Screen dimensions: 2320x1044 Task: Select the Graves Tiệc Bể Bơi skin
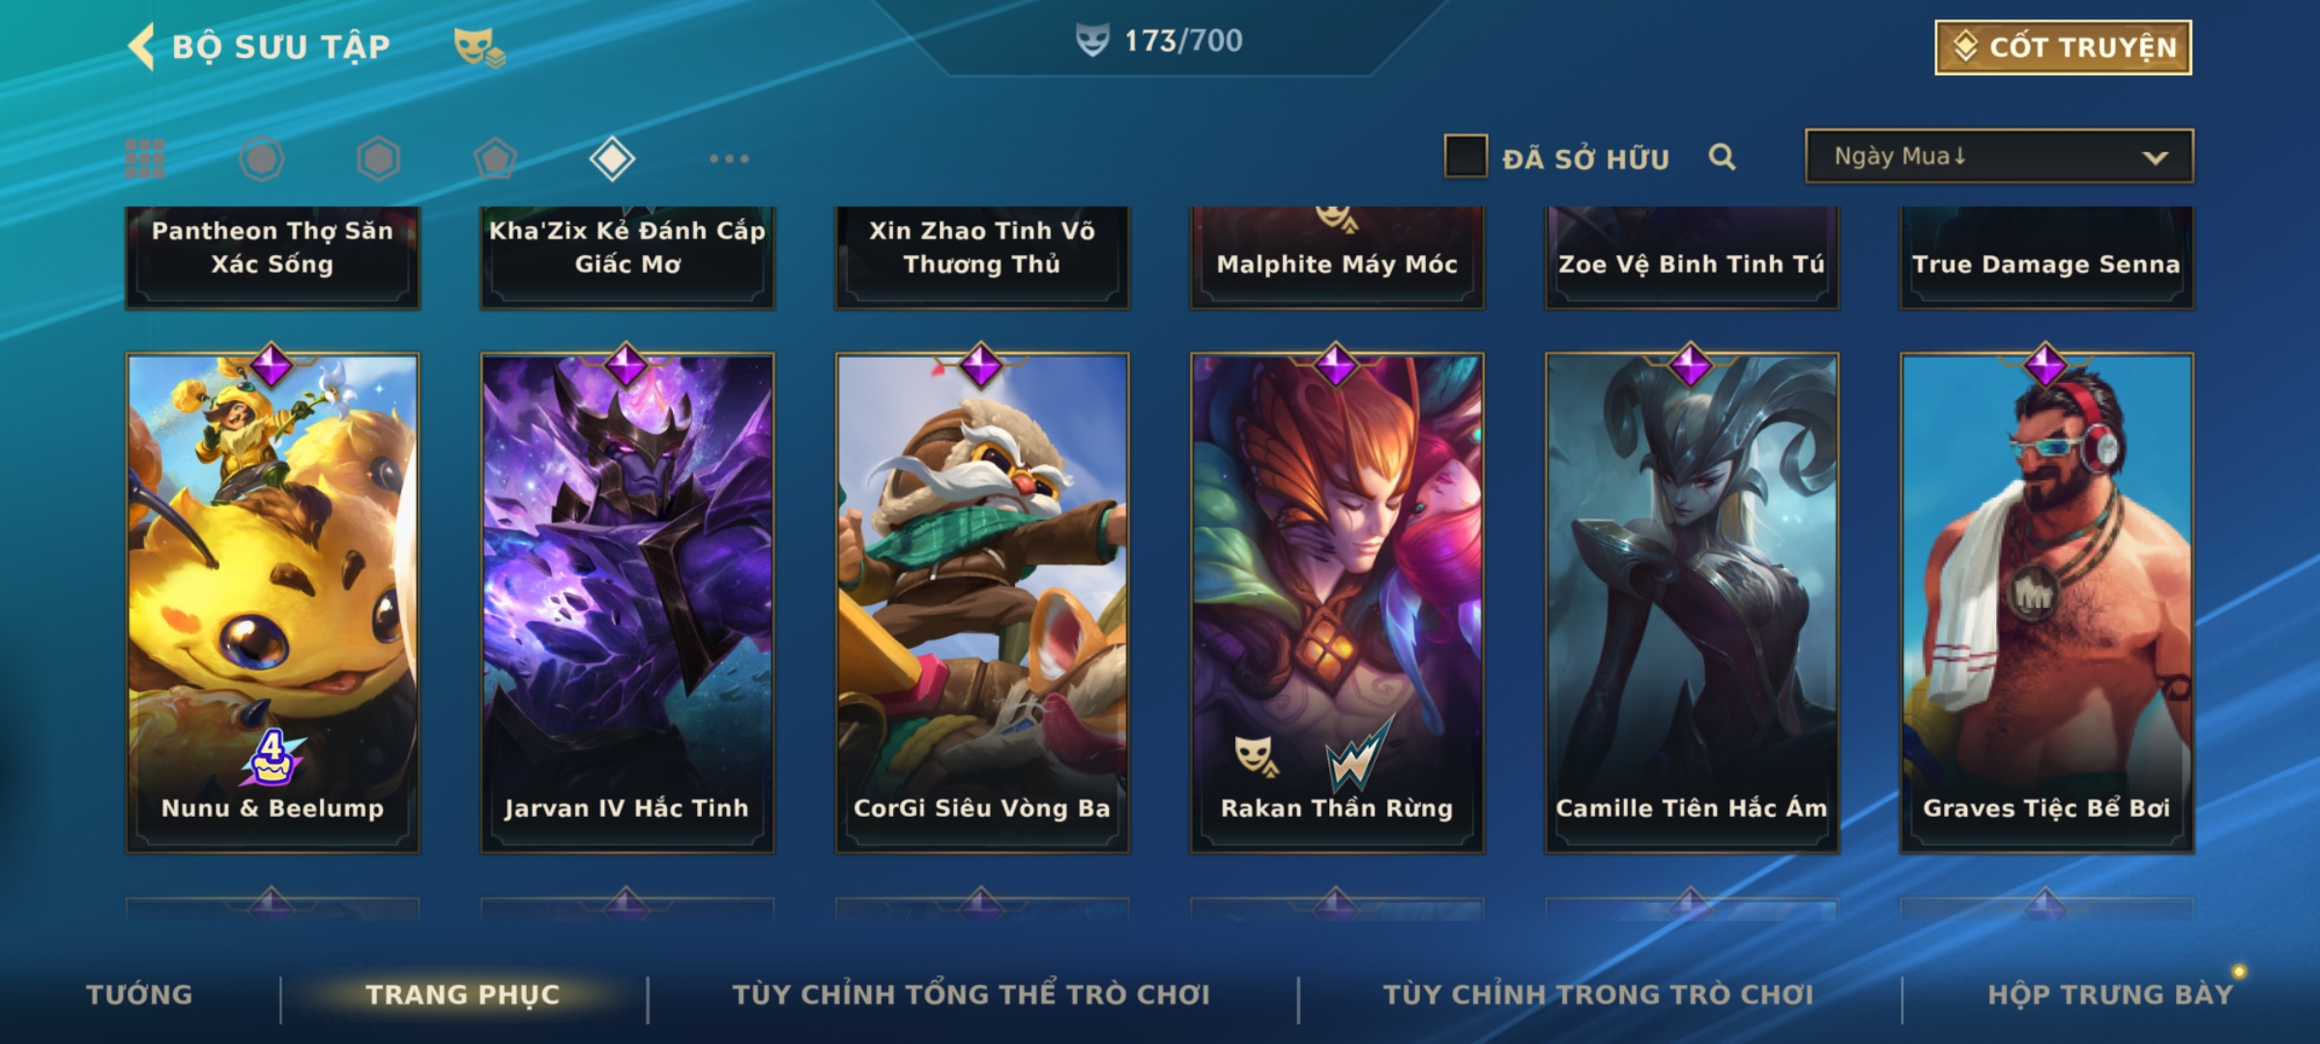point(2047,601)
